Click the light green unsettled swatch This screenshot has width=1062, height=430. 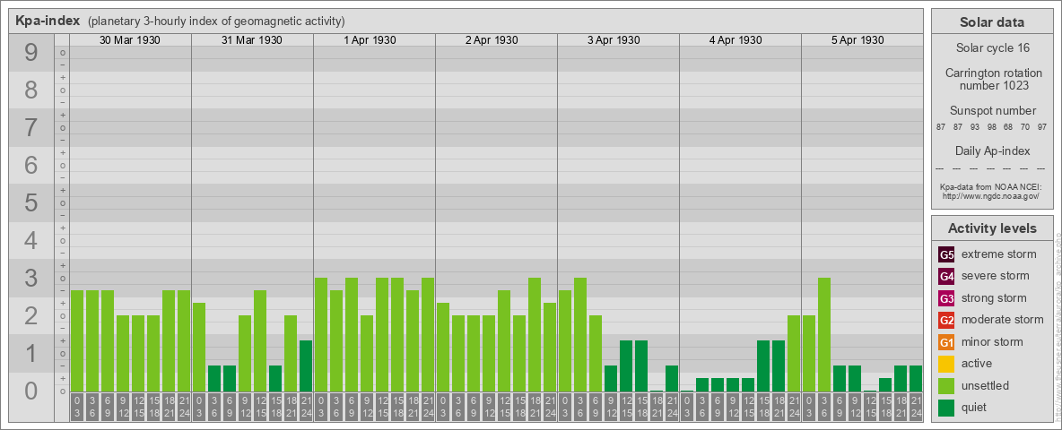pos(946,386)
